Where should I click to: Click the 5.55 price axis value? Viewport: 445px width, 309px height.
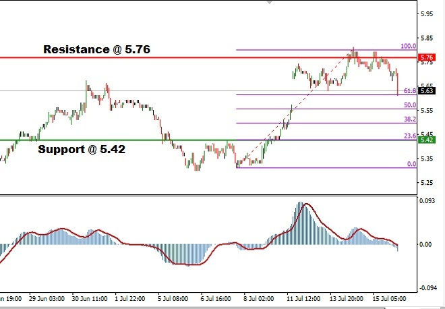(x=427, y=111)
